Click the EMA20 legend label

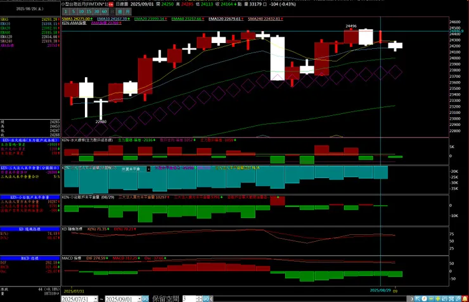[x=150, y=19]
